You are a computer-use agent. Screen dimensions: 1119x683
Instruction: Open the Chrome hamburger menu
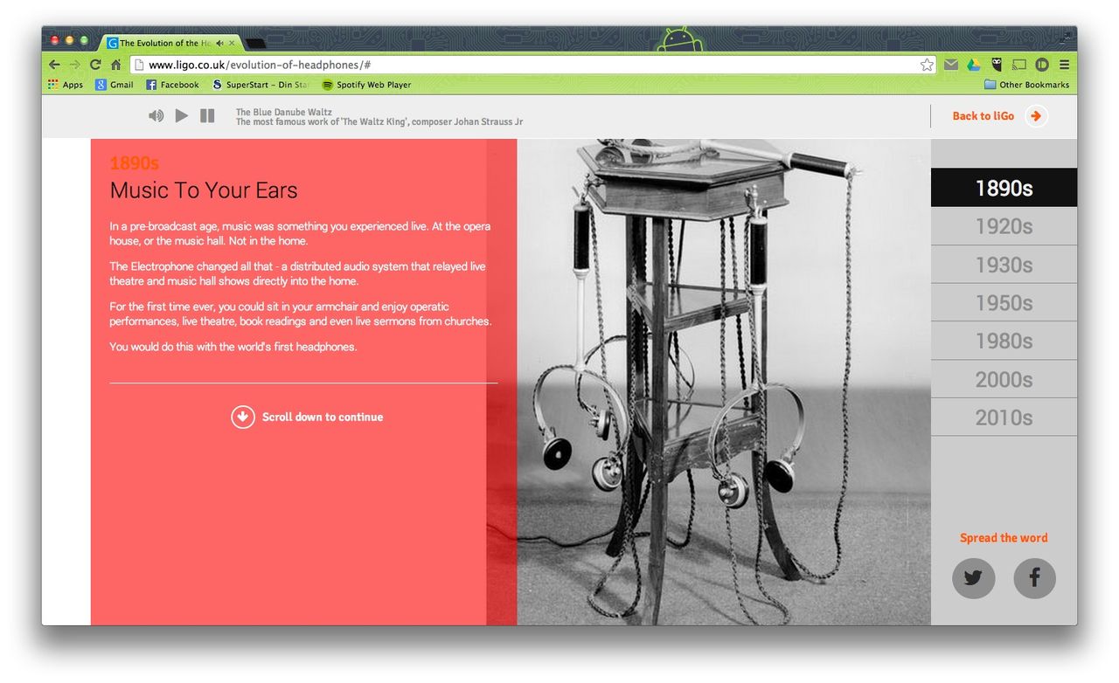tap(1064, 65)
